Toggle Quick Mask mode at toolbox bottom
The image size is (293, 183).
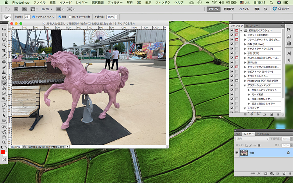[4, 160]
